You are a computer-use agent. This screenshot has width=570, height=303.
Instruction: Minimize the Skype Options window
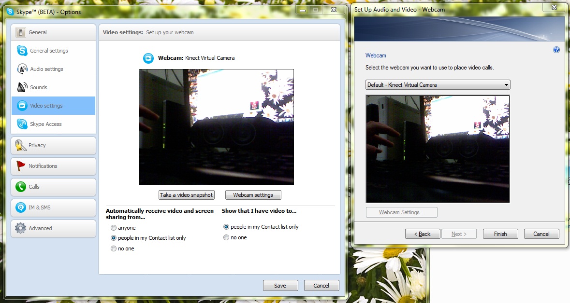point(303,10)
